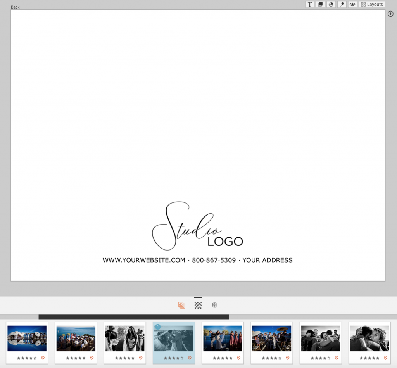The width and height of the screenshot is (397, 368).
Task: Toggle the heart on the aerial ceremony photo
Action: pos(91,358)
